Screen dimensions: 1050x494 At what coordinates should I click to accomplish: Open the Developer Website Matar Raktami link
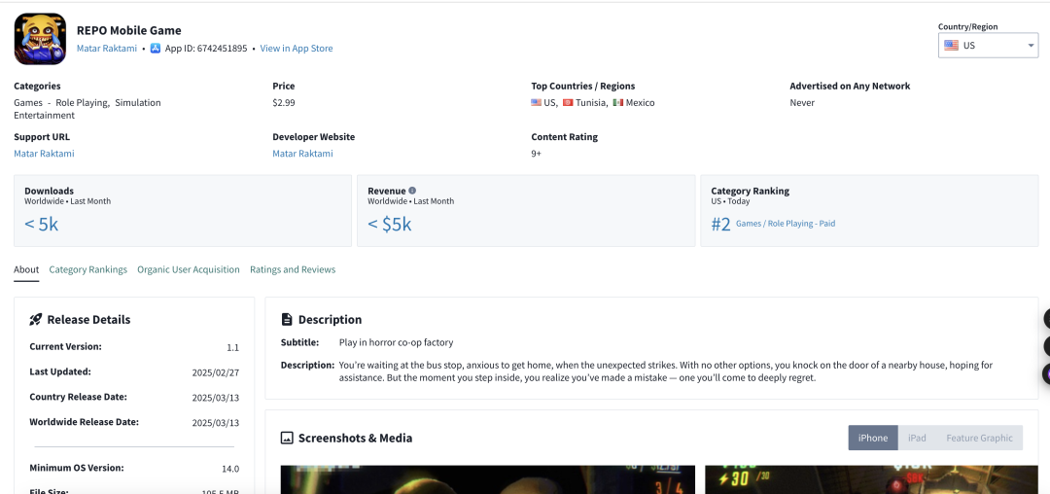(302, 154)
